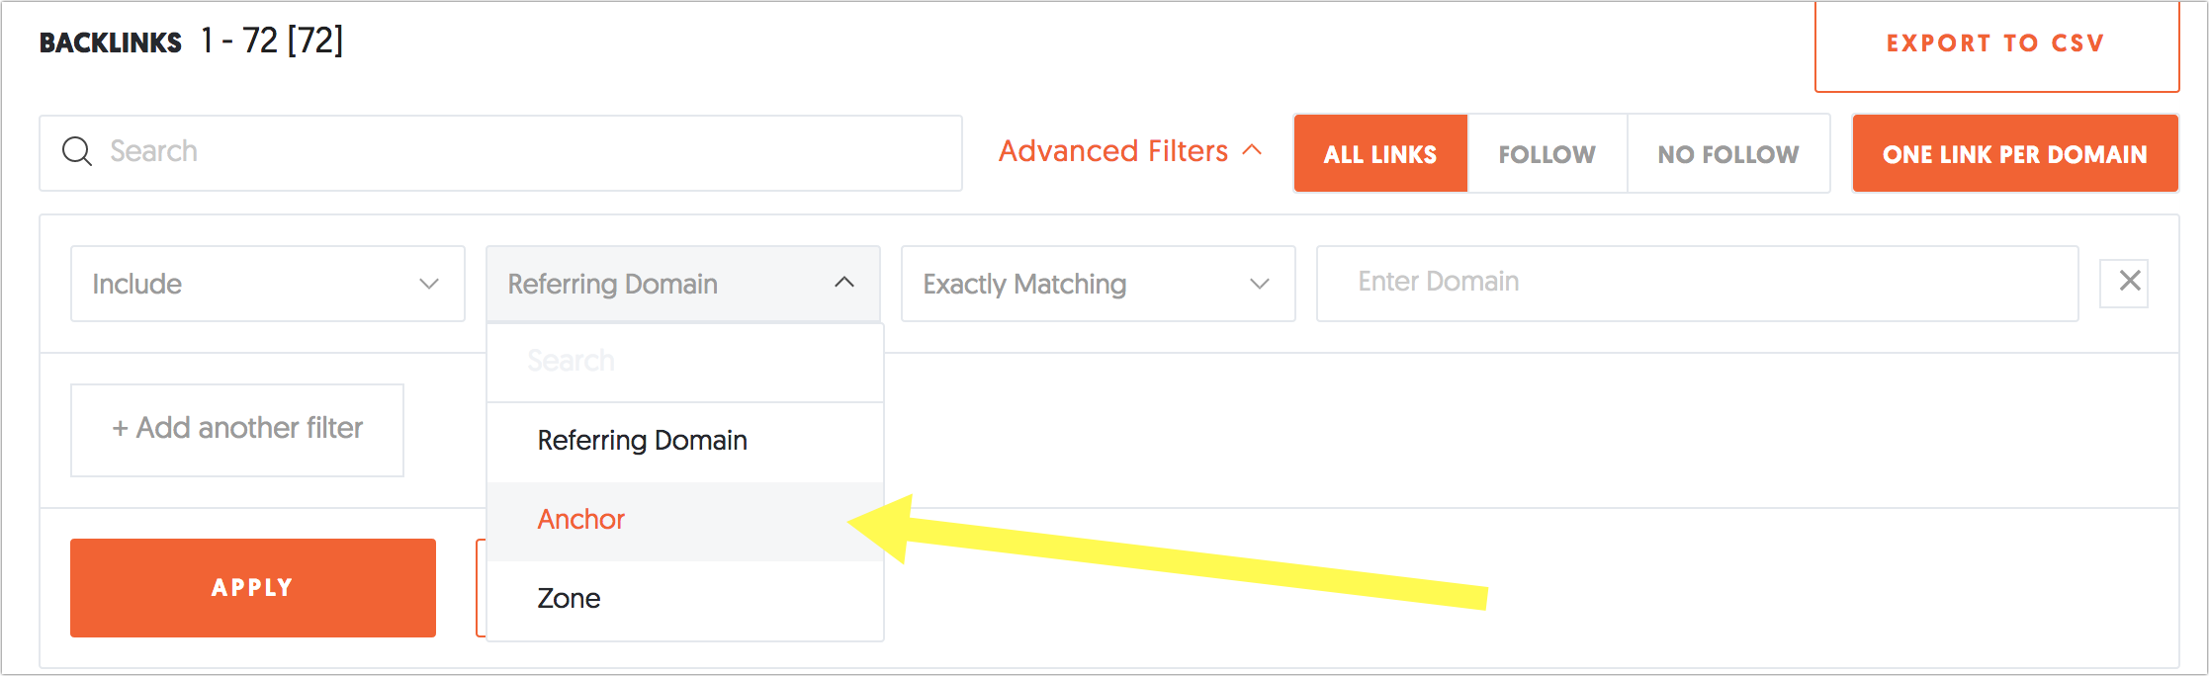Screen dimensions: 2209x676
Task: Click inside the Enter Domain input field
Action: click(x=1697, y=283)
